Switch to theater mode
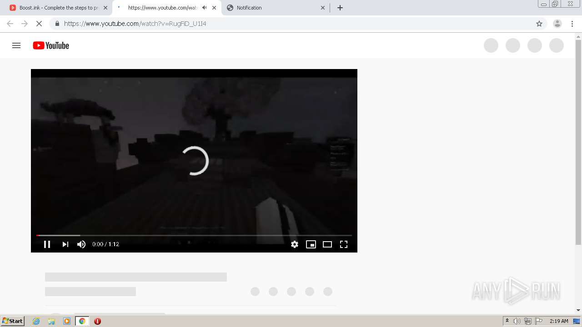582x327 pixels. coord(327,244)
